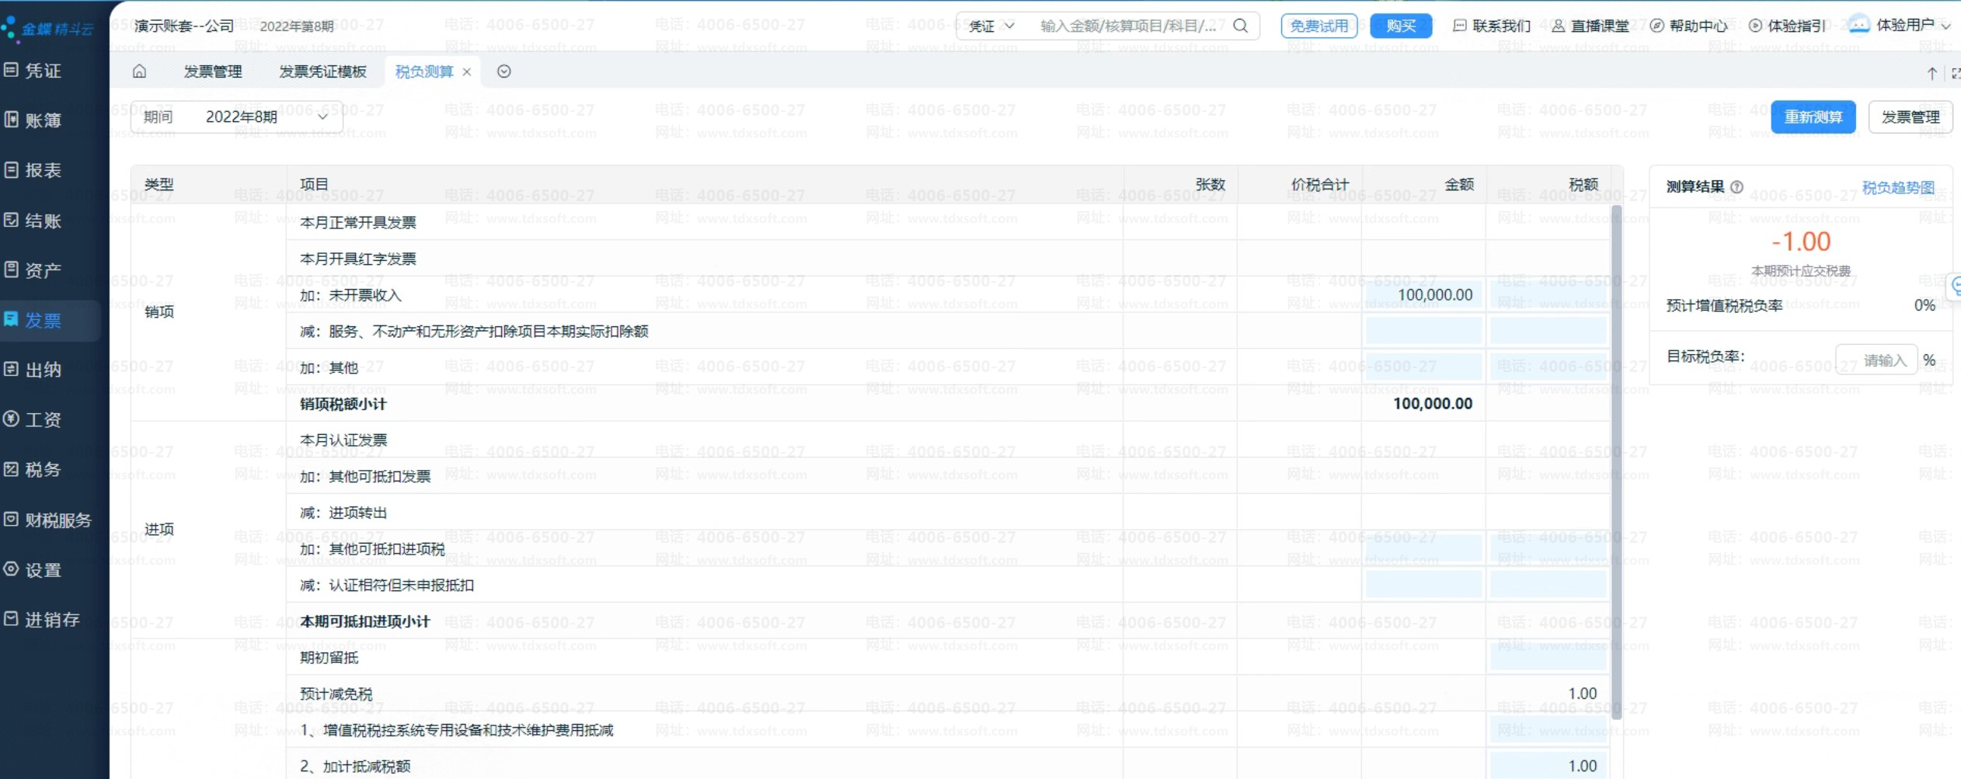Open the 税务 module in the sidebar
The image size is (1961, 779).
click(x=33, y=470)
